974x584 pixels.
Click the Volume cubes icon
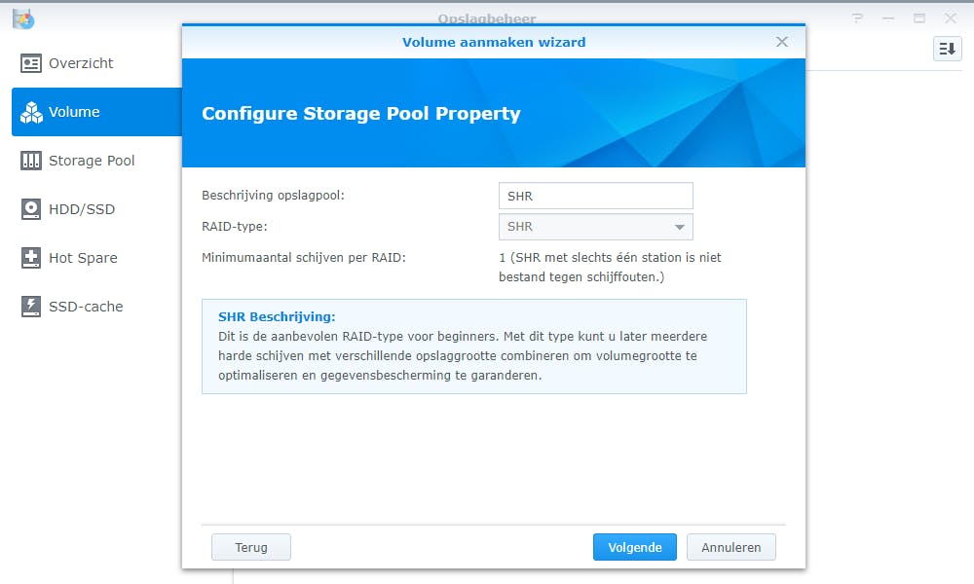(x=31, y=112)
